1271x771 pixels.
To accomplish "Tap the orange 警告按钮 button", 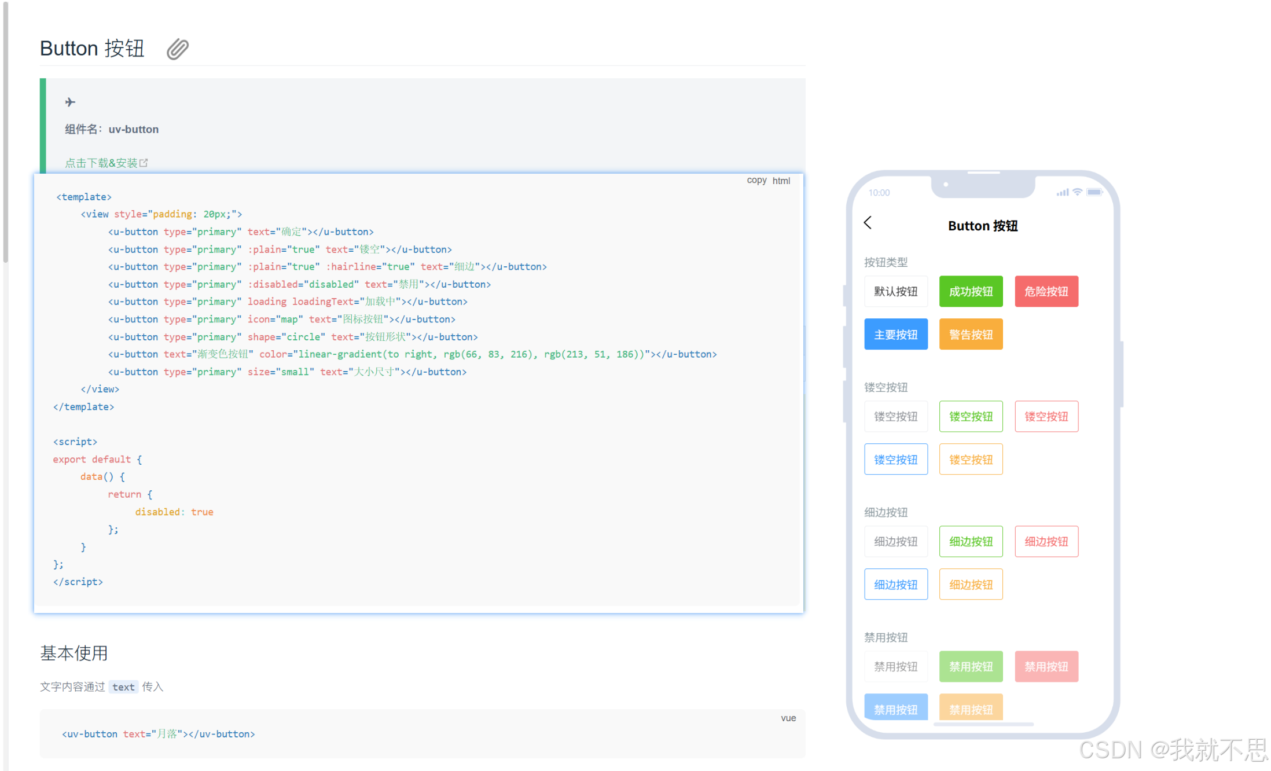I will coord(971,335).
